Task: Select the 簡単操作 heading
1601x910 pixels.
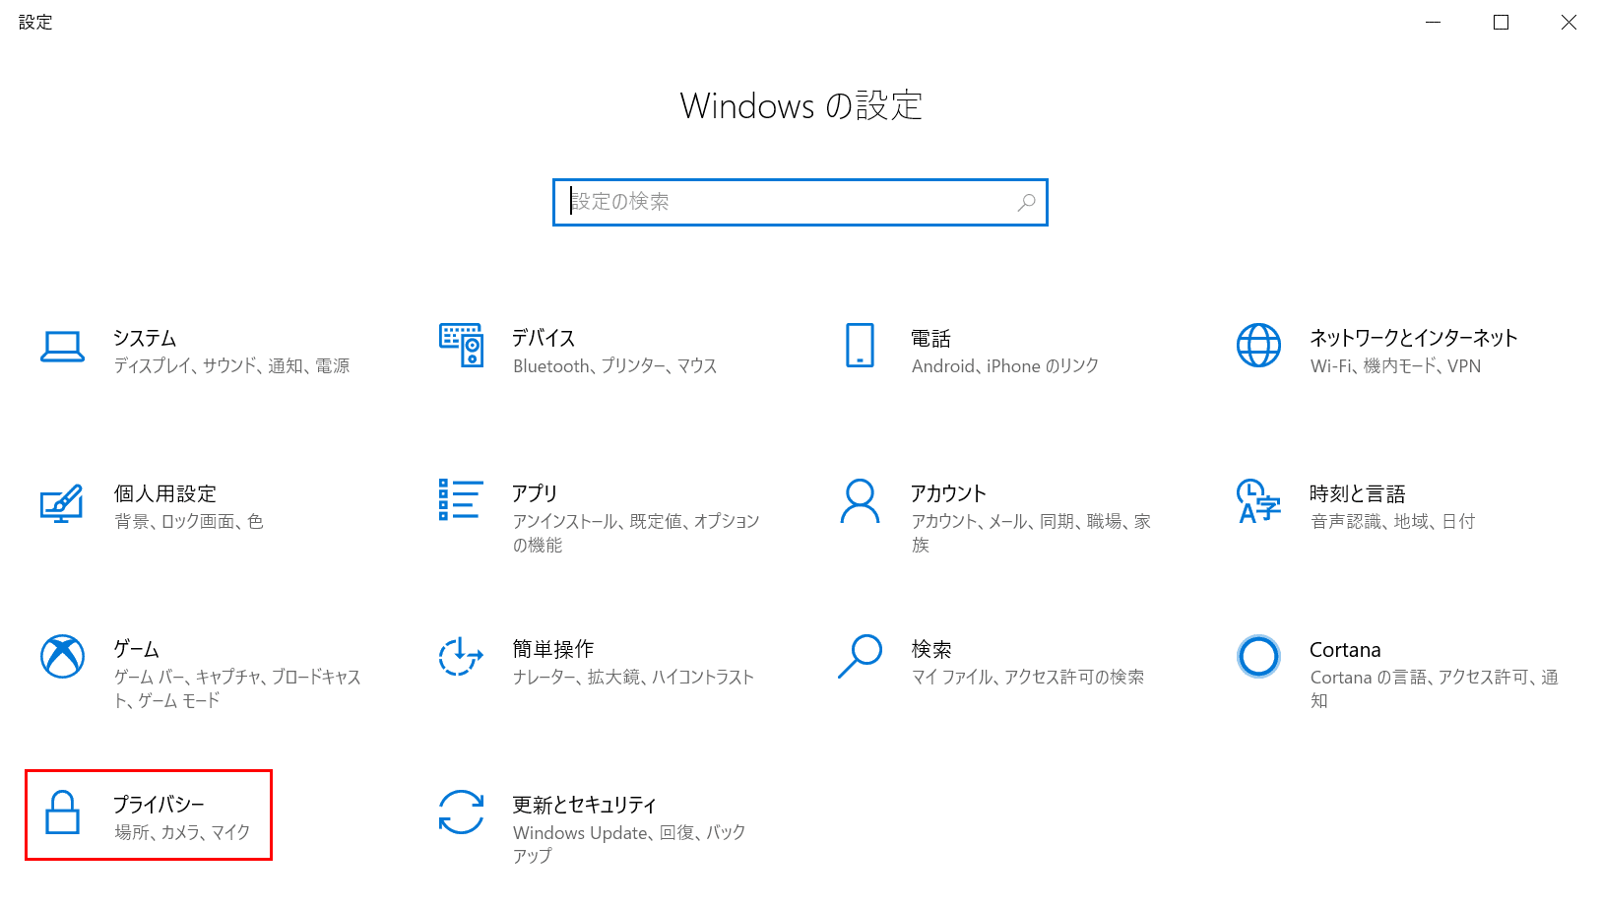Action: tap(553, 649)
